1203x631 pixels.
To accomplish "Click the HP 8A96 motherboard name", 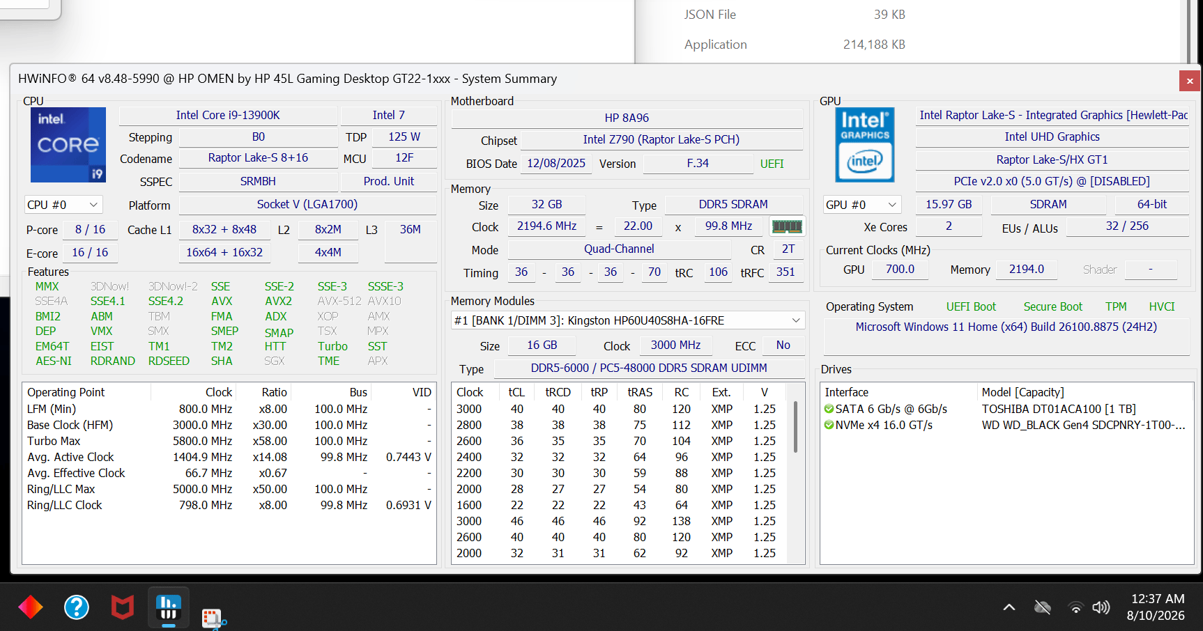I will (x=627, y=118).
